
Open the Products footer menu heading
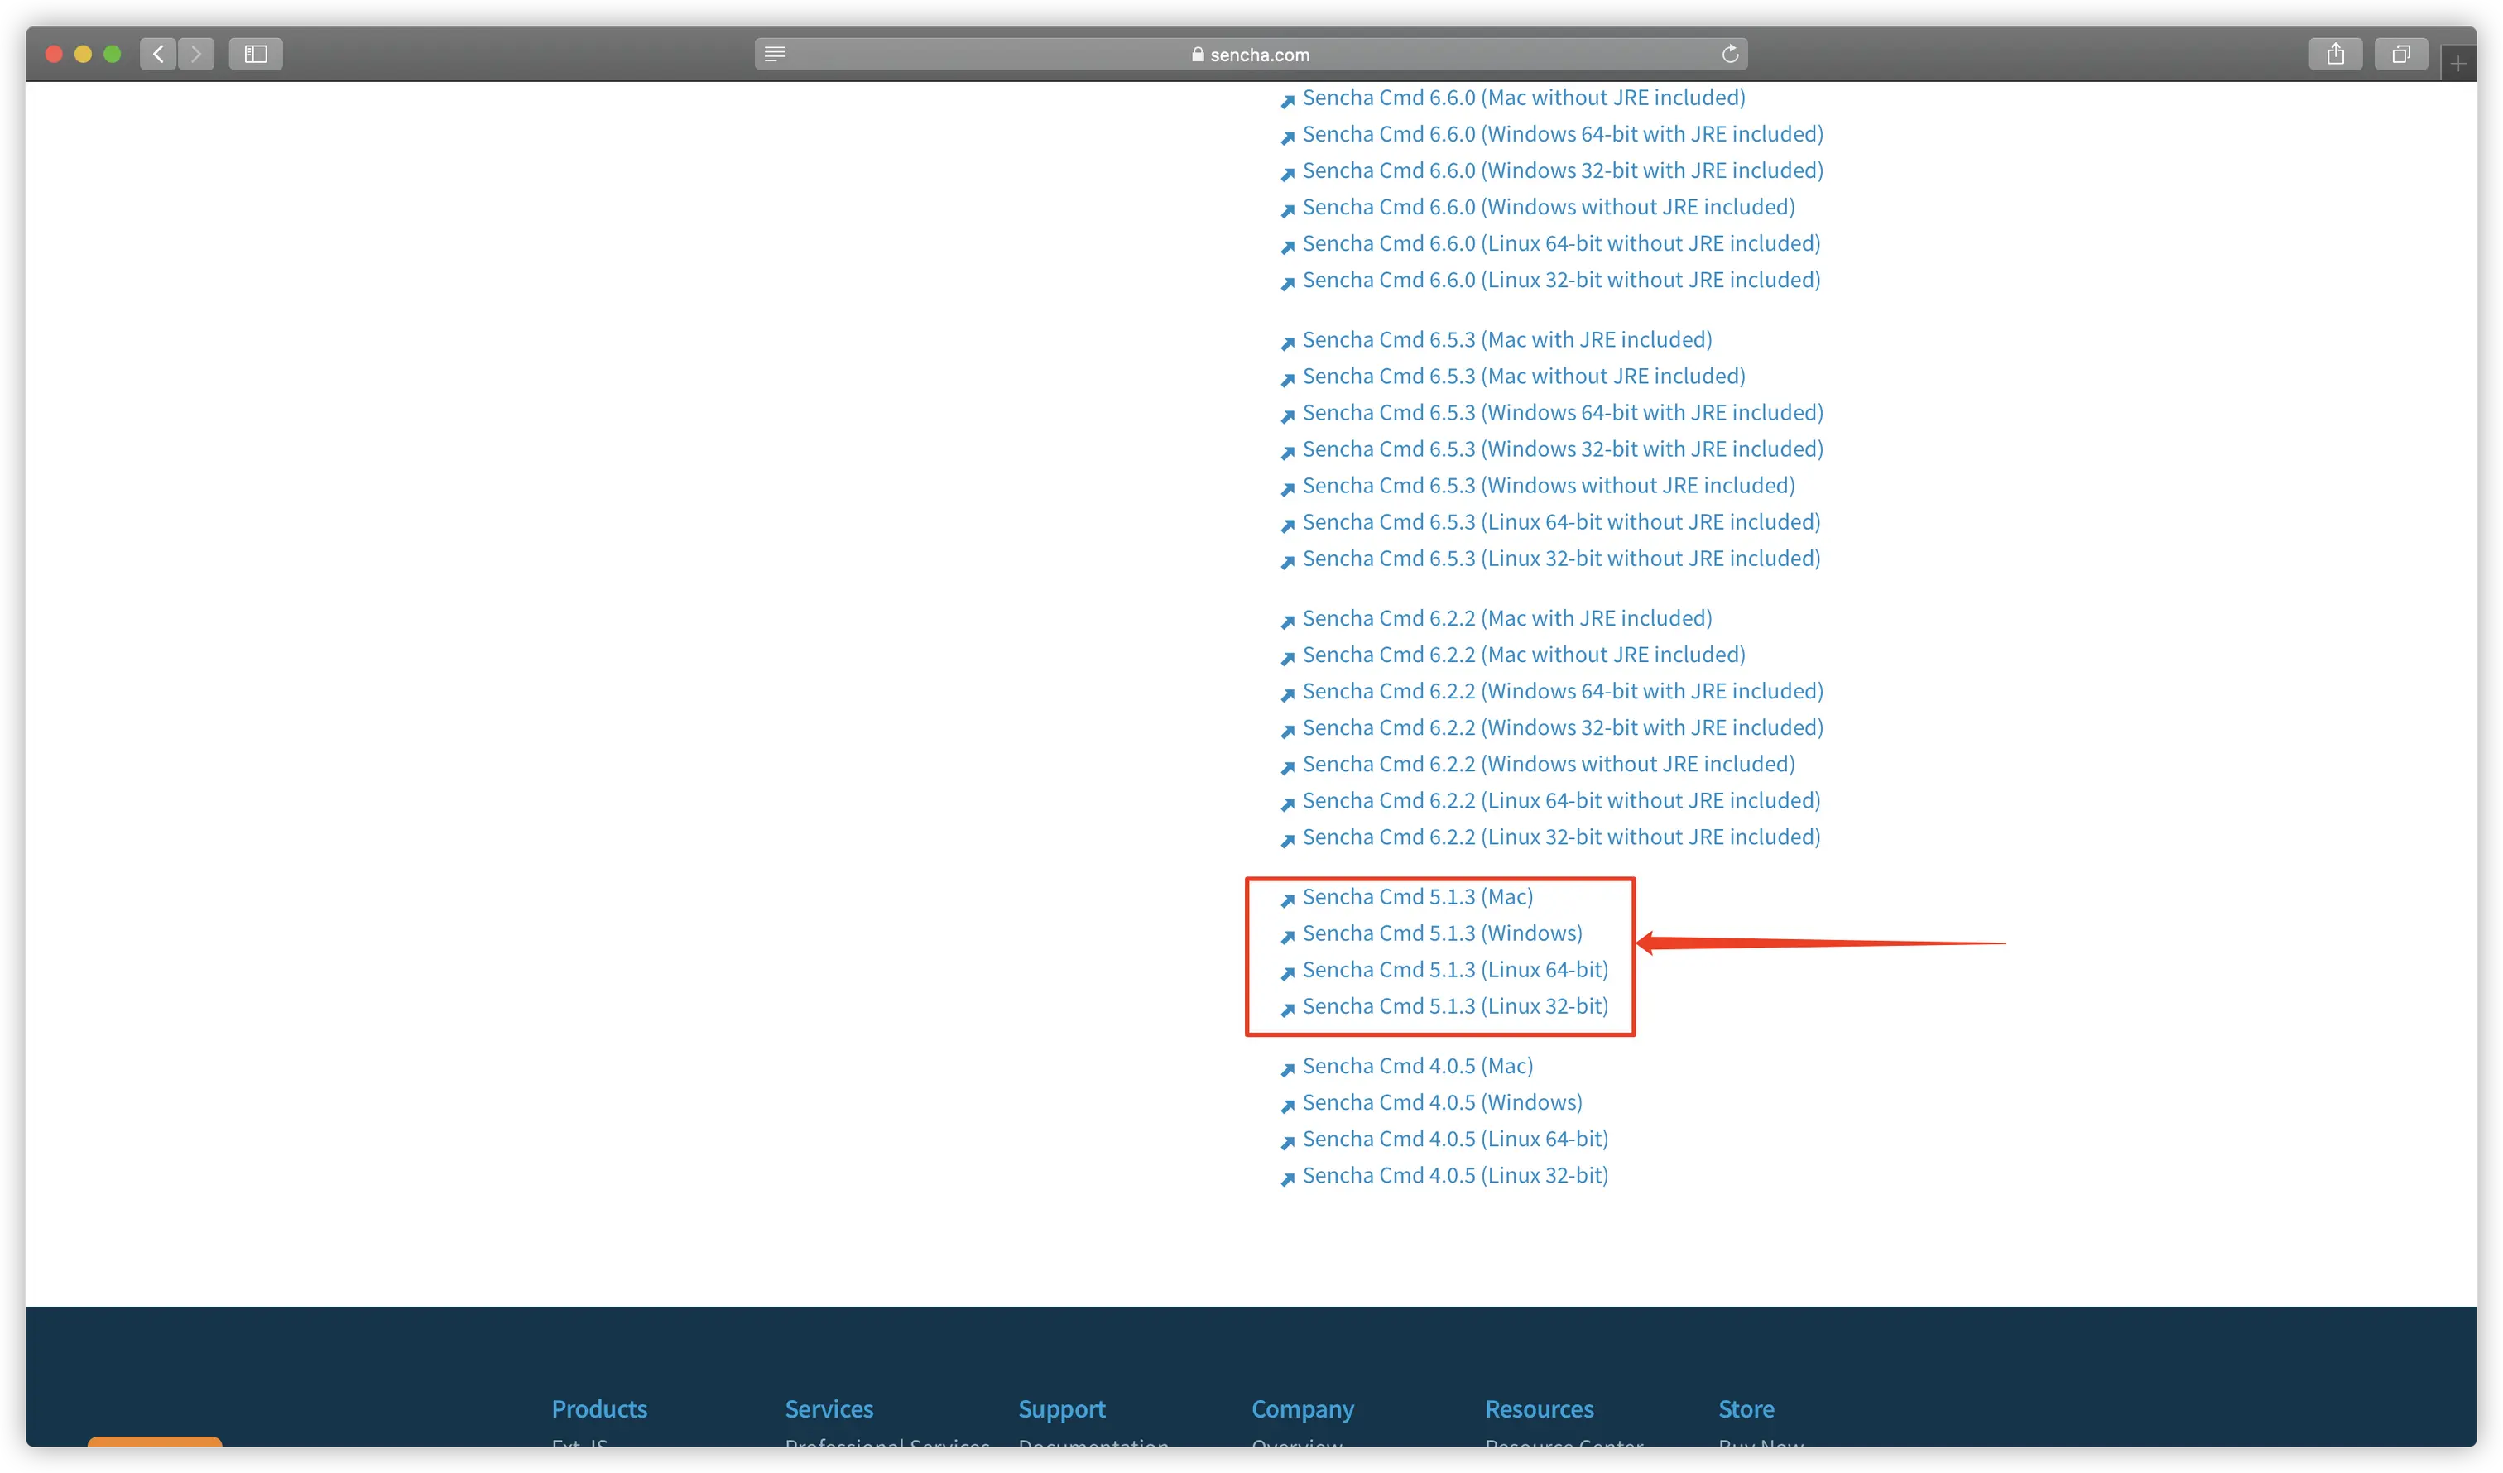click(599, 1408)
